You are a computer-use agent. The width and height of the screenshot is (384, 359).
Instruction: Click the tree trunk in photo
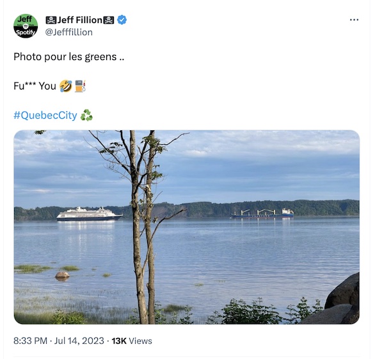coord(136,227)
